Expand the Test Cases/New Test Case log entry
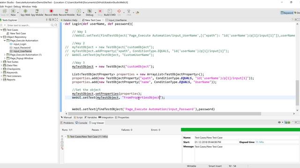The height and width of the screenshot is (168, 300). 66,137
